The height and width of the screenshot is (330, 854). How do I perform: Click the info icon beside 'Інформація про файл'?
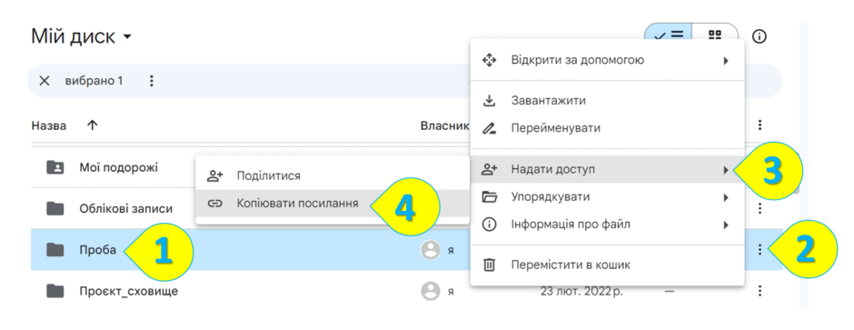click(x=489, y=225)
